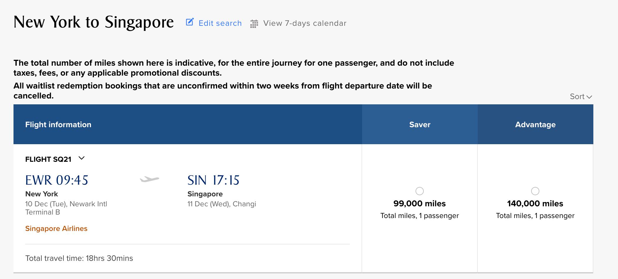Click the Edit search link

pyautogui.click(x=220, y=23)
